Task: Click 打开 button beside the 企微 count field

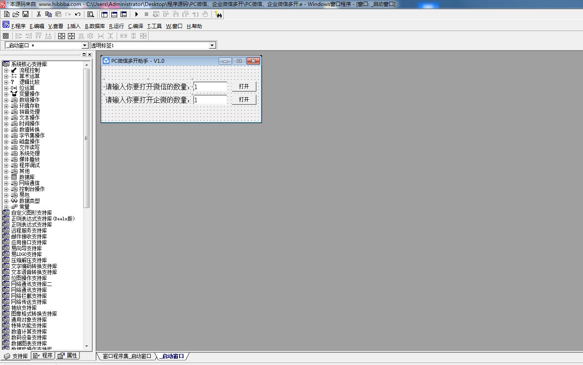Action: tap(244, 100)
